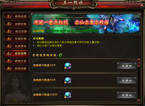Click the scroll down arrow of reward list

point(139,101)
